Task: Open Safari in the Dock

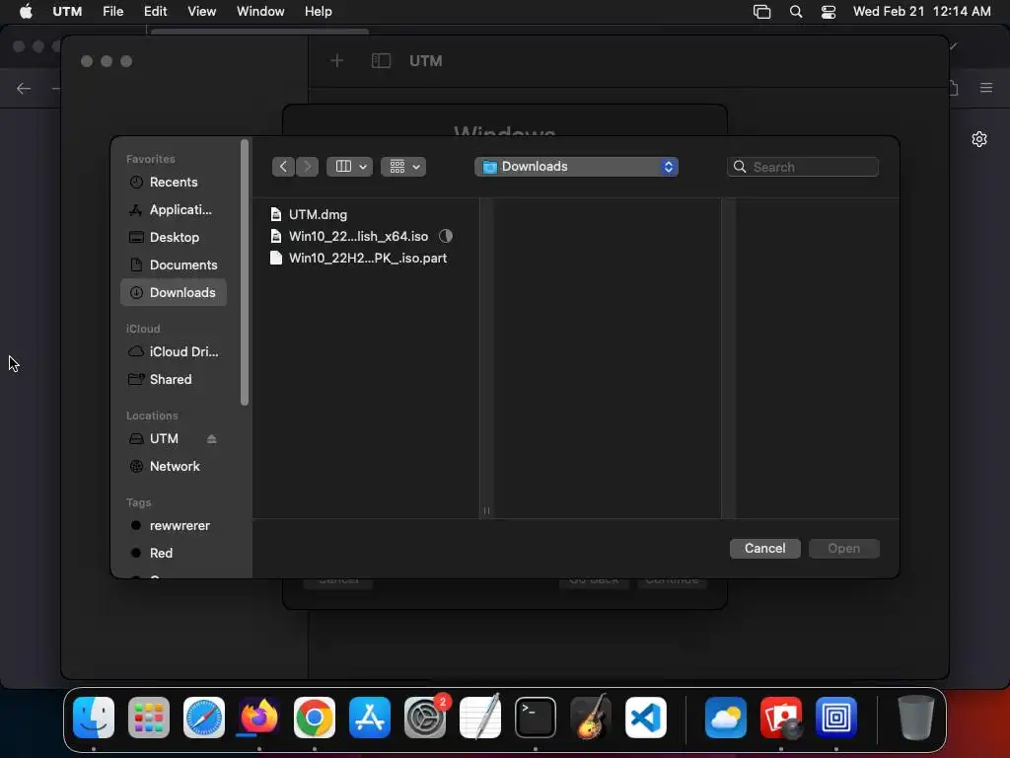Action: 204,718
